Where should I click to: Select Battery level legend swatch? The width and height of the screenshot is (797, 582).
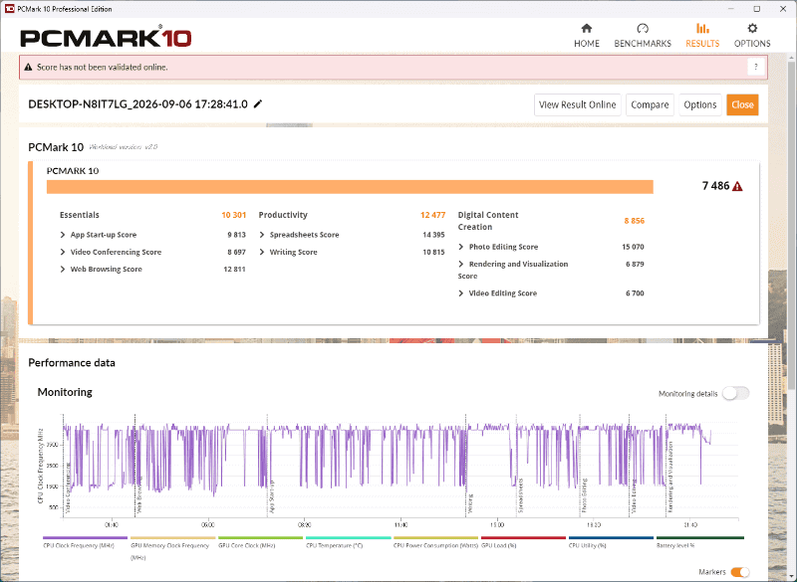700,538
